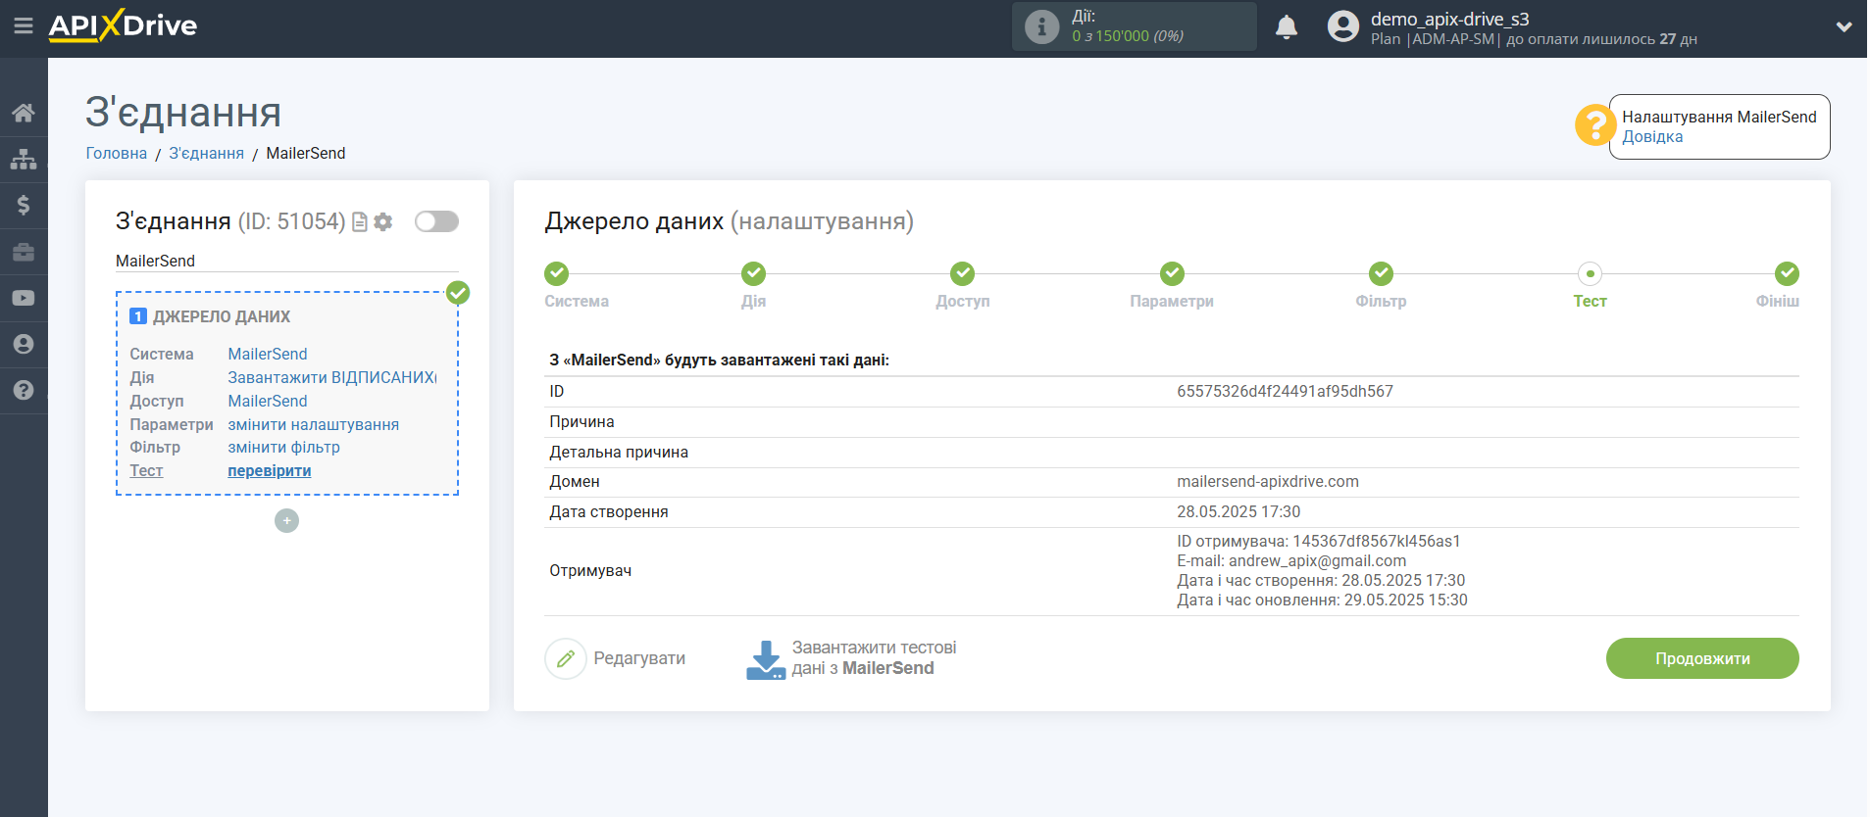1870x817 pixels.
Task: Click the 28.05.2025 17:30 creation date
Action: (x=1238, y=511)
